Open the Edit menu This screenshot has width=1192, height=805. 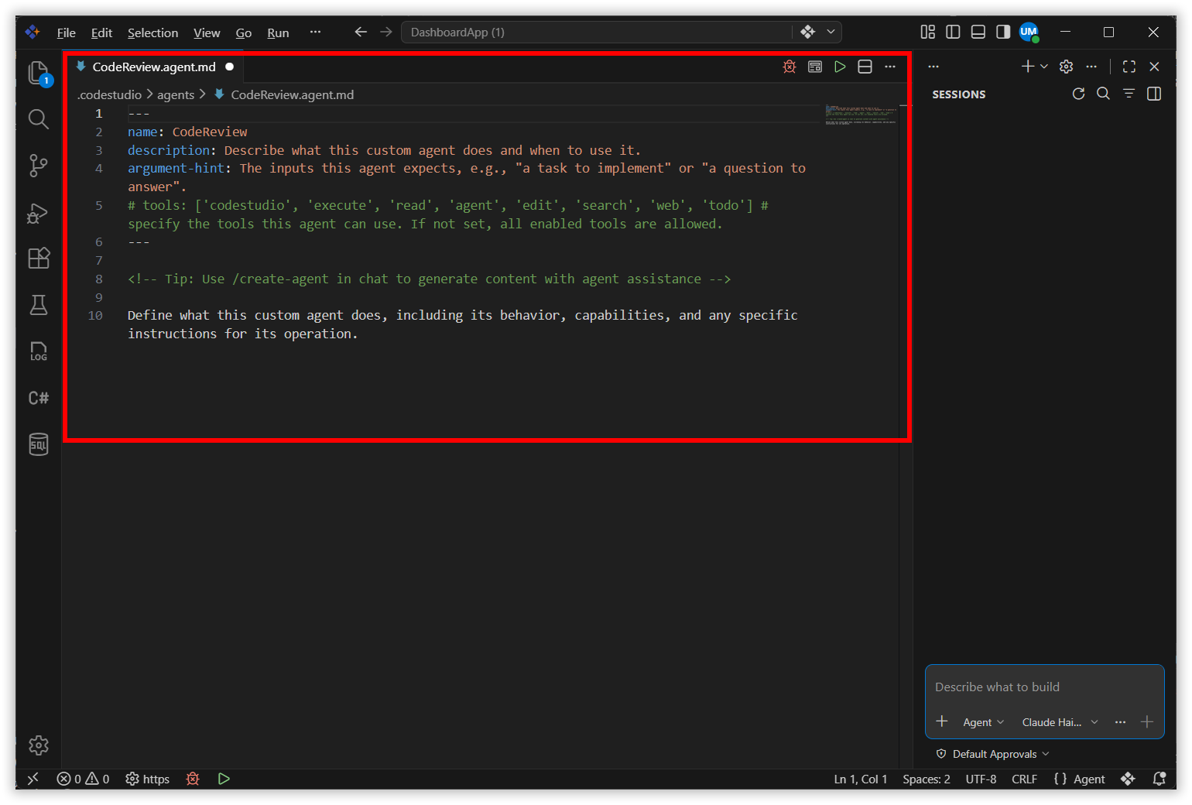click(101, 33)
